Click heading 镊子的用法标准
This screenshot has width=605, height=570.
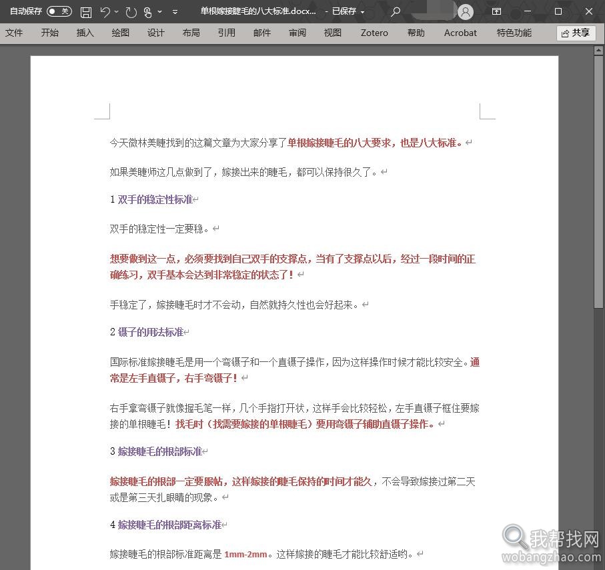151,332
